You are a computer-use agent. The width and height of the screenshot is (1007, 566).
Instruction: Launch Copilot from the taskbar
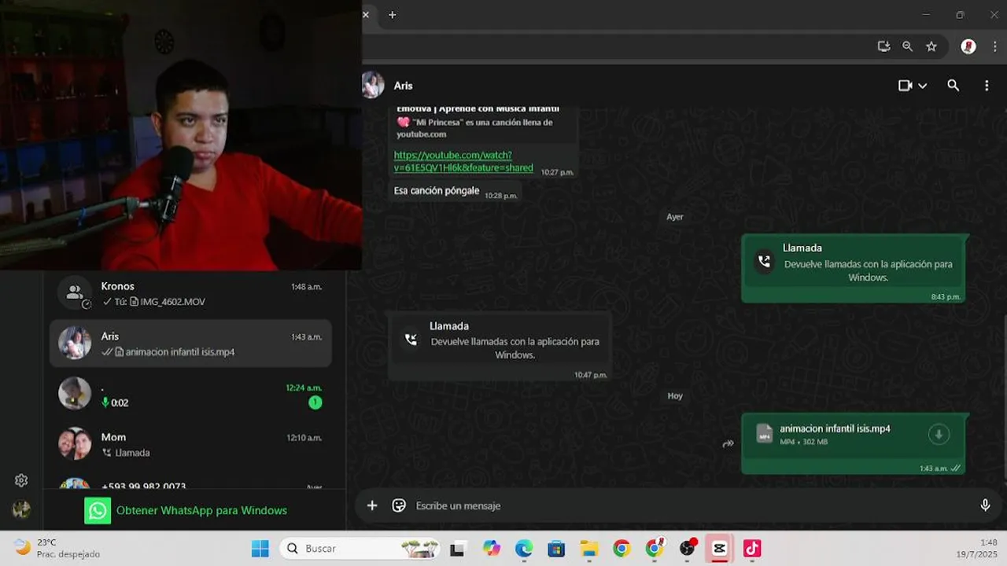coord(492,548)
